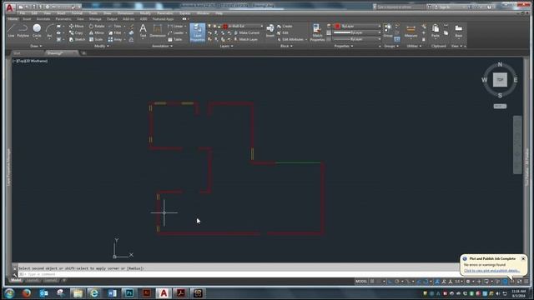Click Make Current layer button
Screen dimensions: 534x300
click(247, 33)
